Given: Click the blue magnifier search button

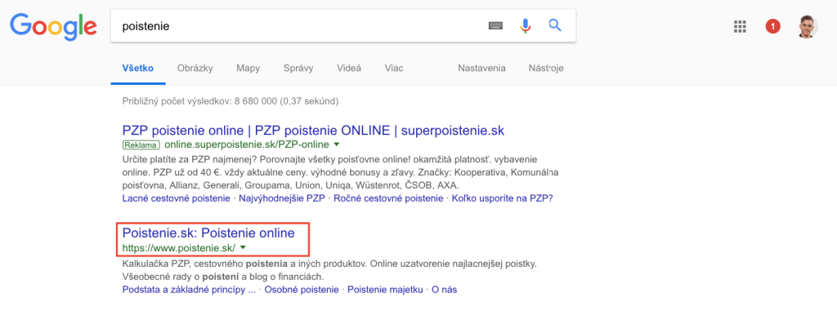Looking at the screenshot, I should 555,25.
